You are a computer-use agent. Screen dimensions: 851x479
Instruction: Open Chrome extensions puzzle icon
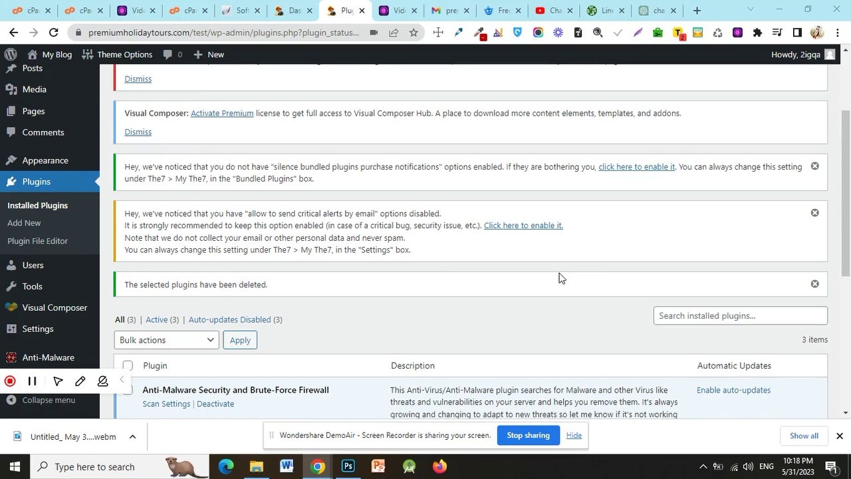757,33
